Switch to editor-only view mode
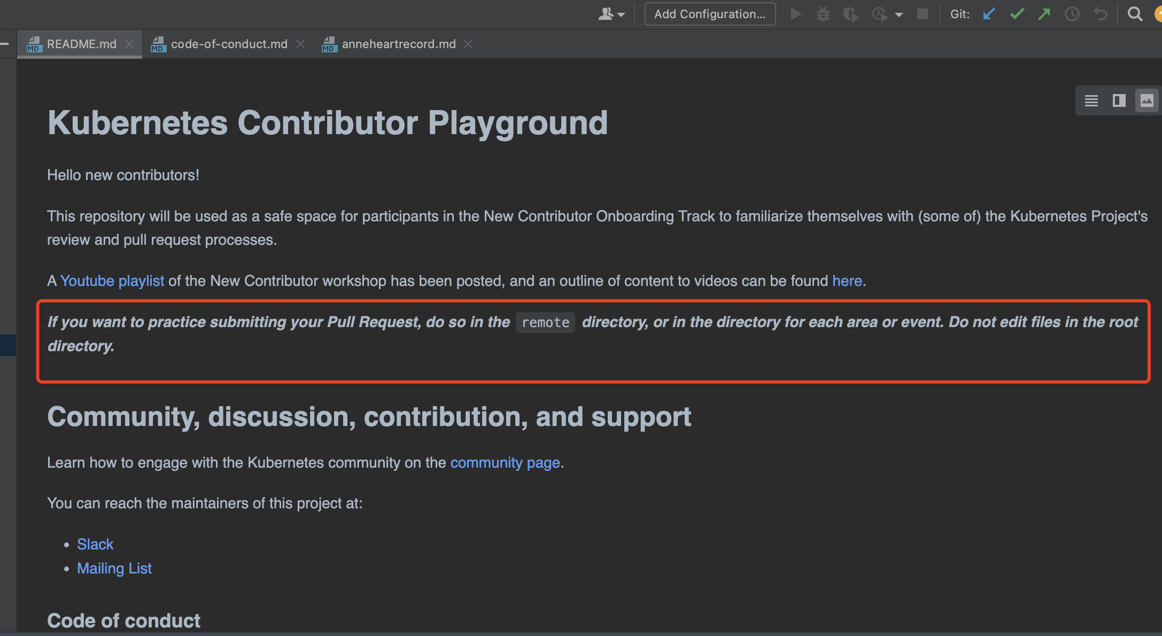1162x636 pixels. pyautogui.click(x=1091, y=100)
